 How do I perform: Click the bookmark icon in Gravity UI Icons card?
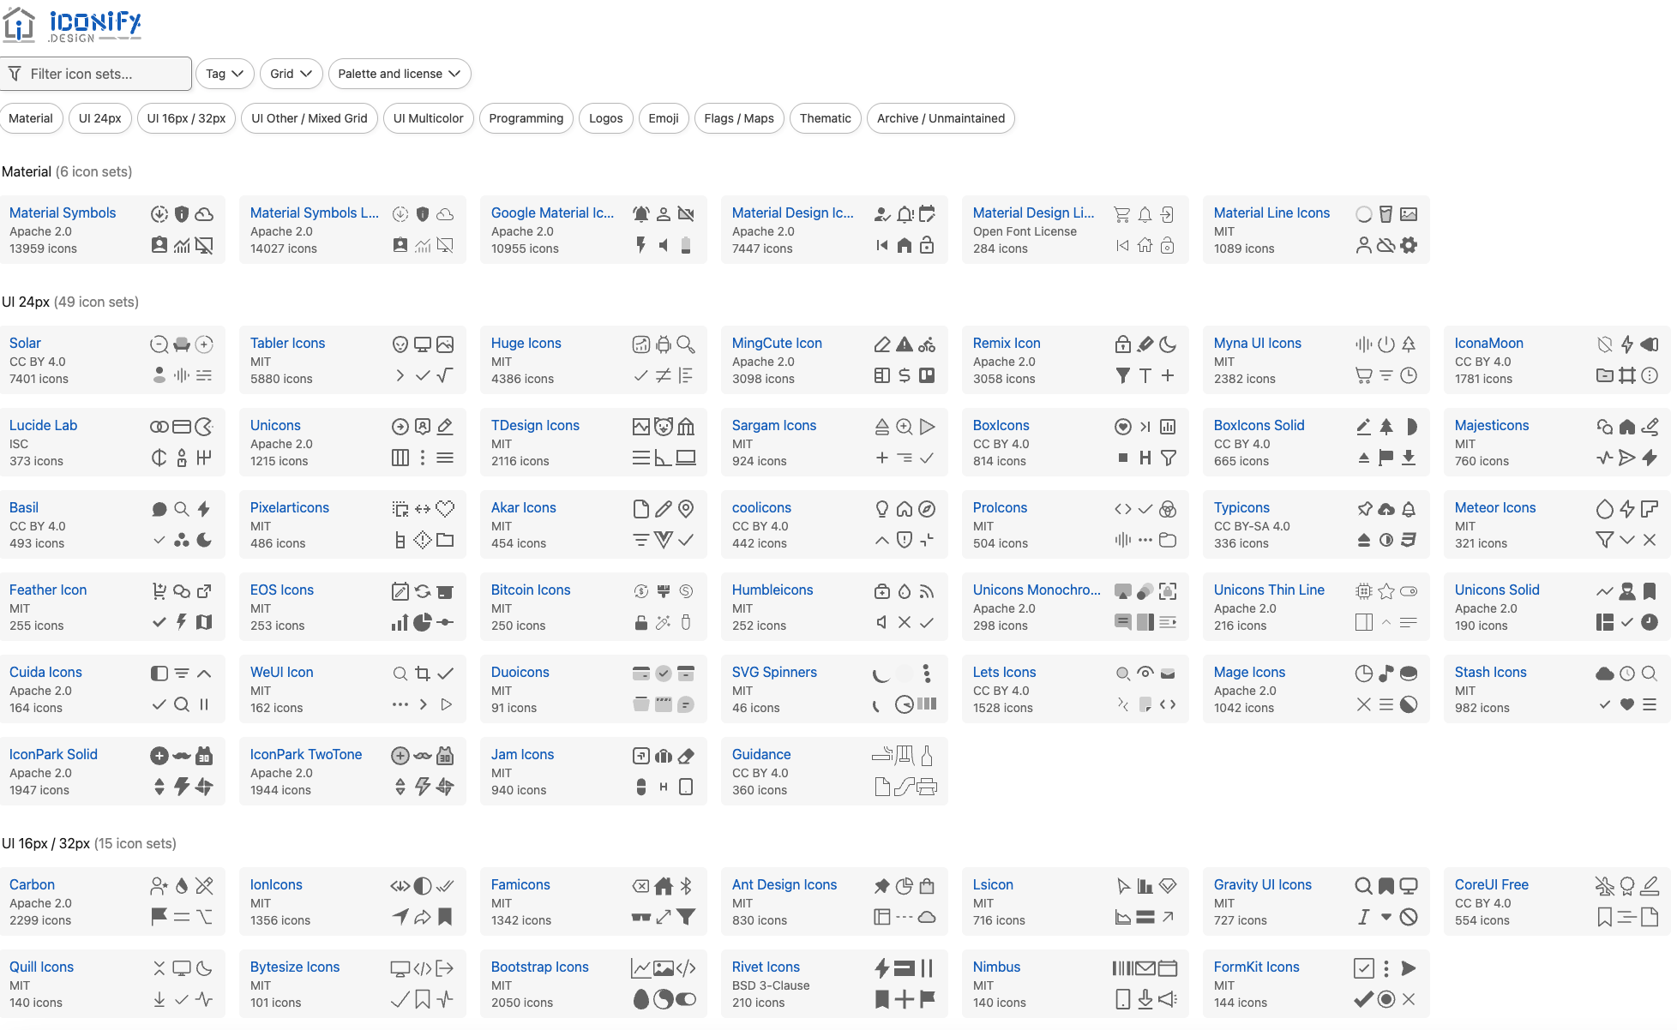point(1386,886)
